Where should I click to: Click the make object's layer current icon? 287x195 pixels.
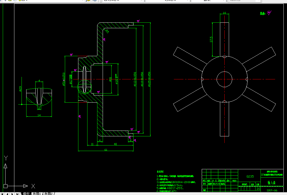click(88, 1)
